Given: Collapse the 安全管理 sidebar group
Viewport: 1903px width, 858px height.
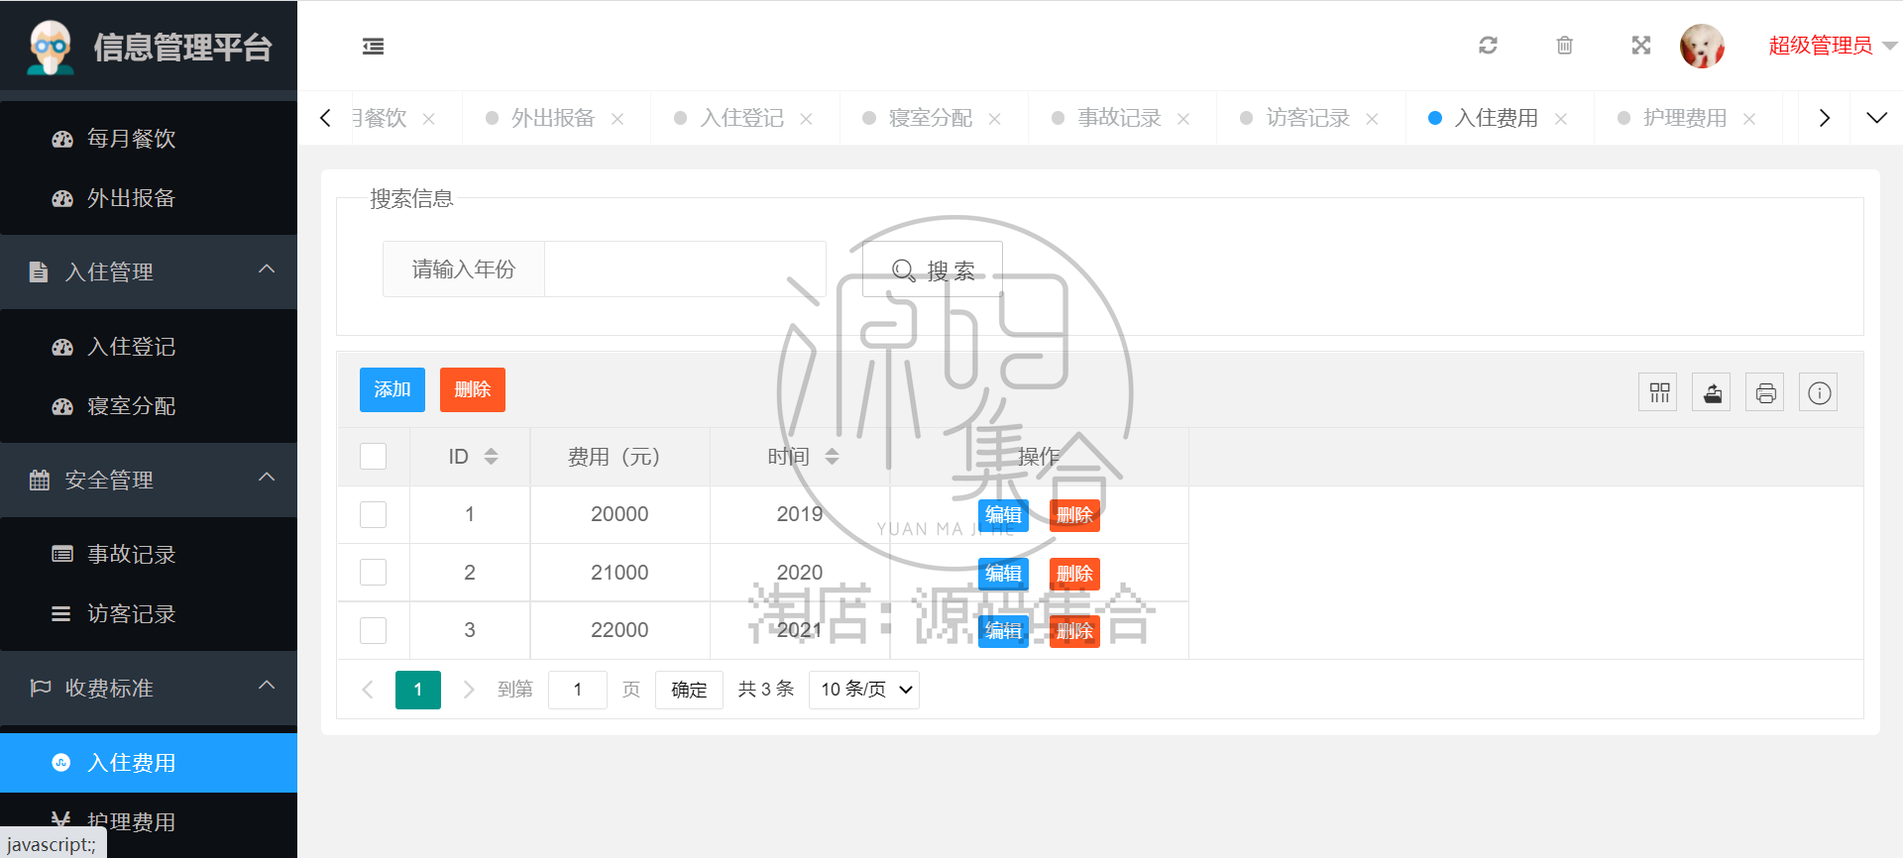Looking at the screenshot, I should click(149, 480).
